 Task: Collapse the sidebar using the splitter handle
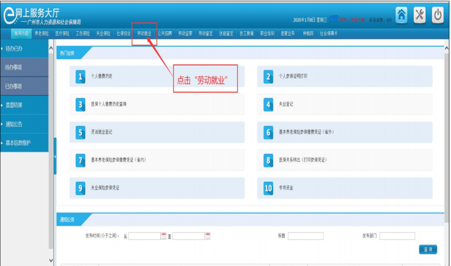point(55,156)
